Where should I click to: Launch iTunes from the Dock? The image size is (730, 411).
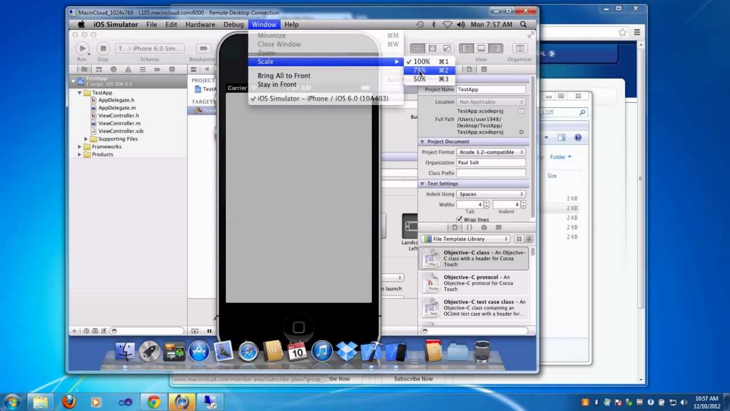(x=322, y=352)
